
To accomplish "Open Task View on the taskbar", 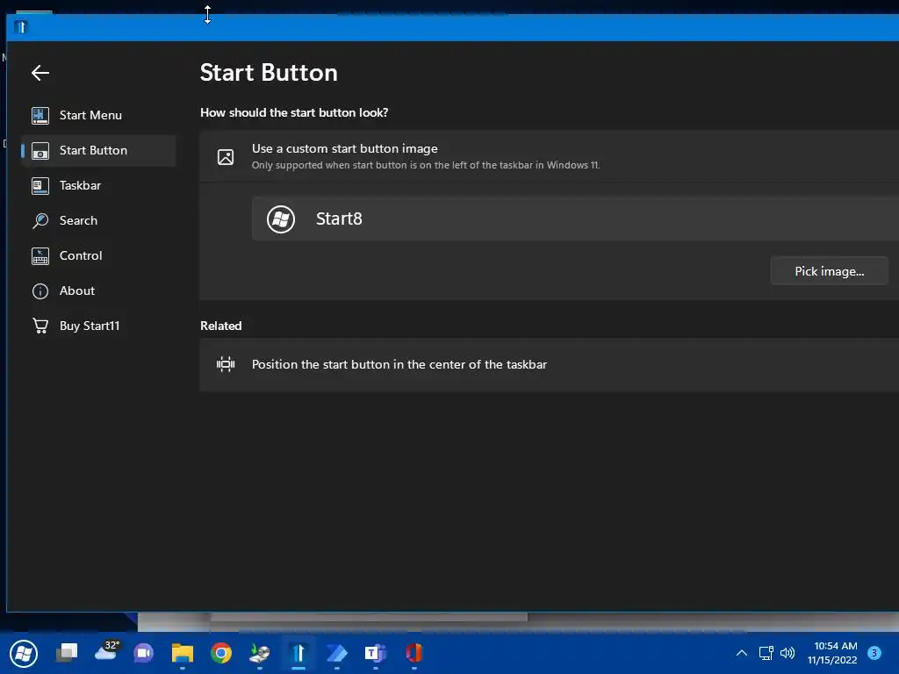I will (x=67, y=653).
